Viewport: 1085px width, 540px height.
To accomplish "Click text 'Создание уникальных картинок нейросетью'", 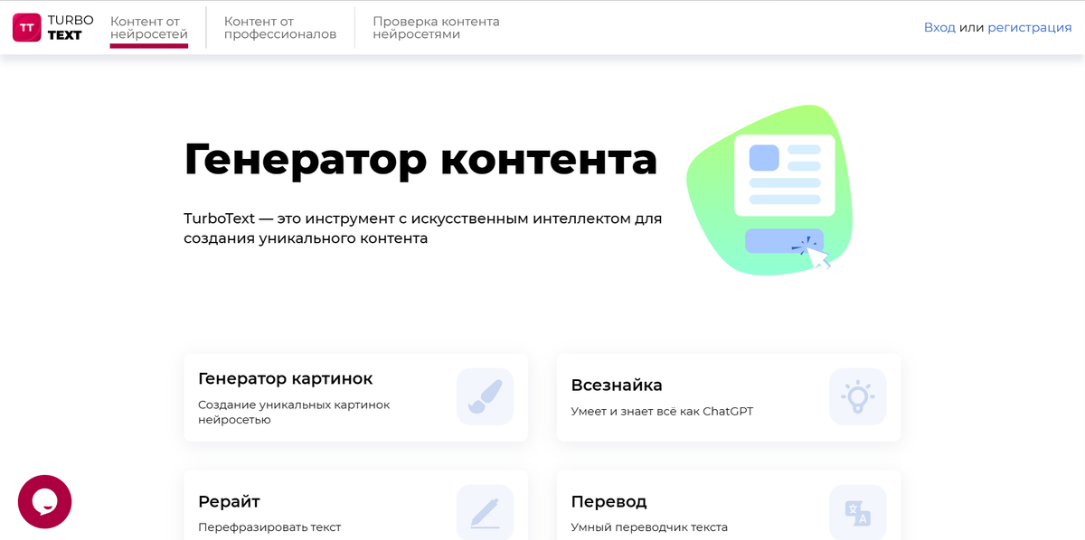I will click(294, 412).
